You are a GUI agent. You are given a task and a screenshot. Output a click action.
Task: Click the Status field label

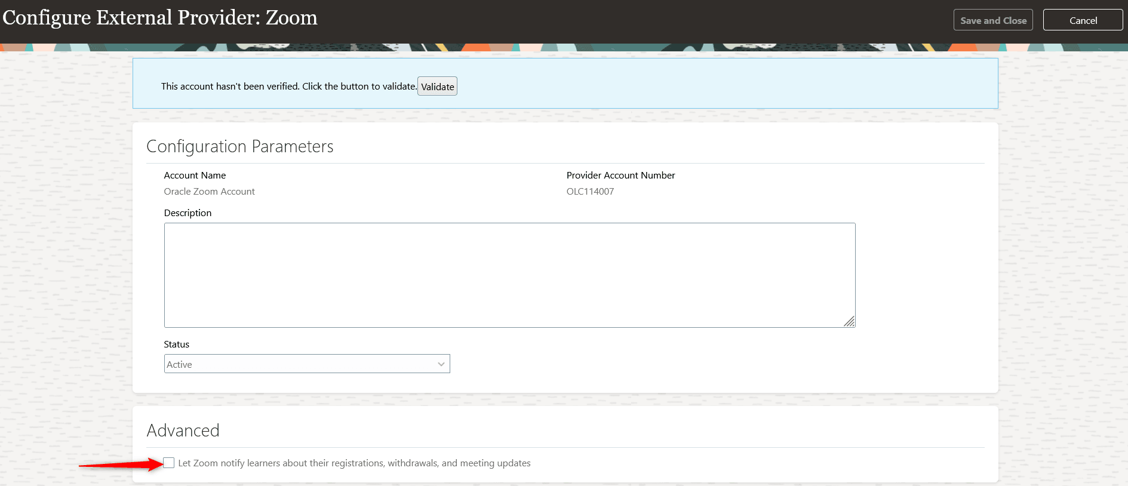176,344
